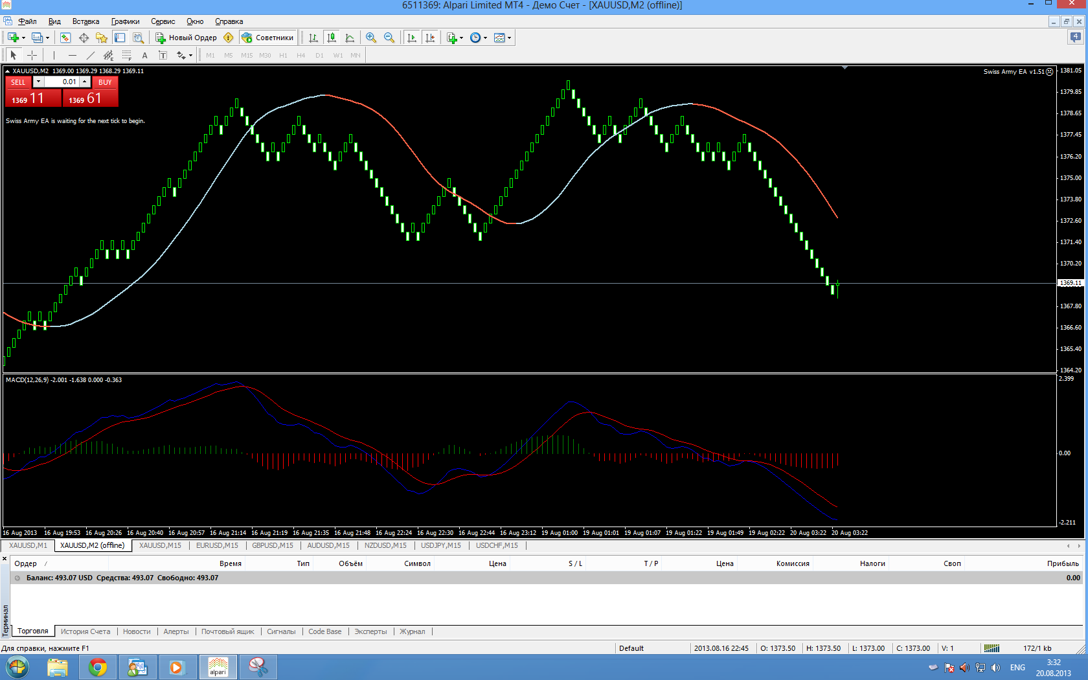Toggle chart auto scroll icon
This screenshot has height=680, width=1088.
tap(411, 38)
